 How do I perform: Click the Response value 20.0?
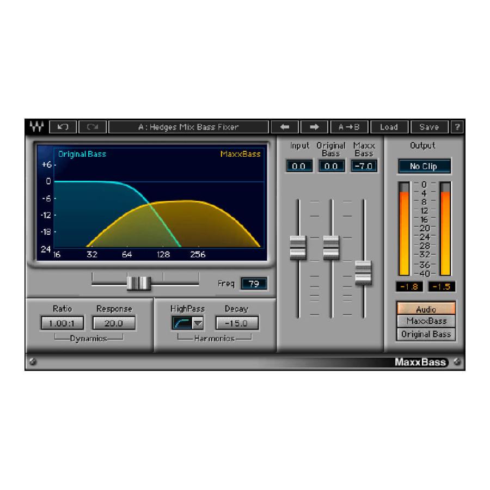[114, 323]
